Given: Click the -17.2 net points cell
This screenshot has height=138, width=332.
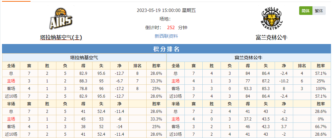Looking at the screenshot, I should pyautogui.click(x=119, y=89).
